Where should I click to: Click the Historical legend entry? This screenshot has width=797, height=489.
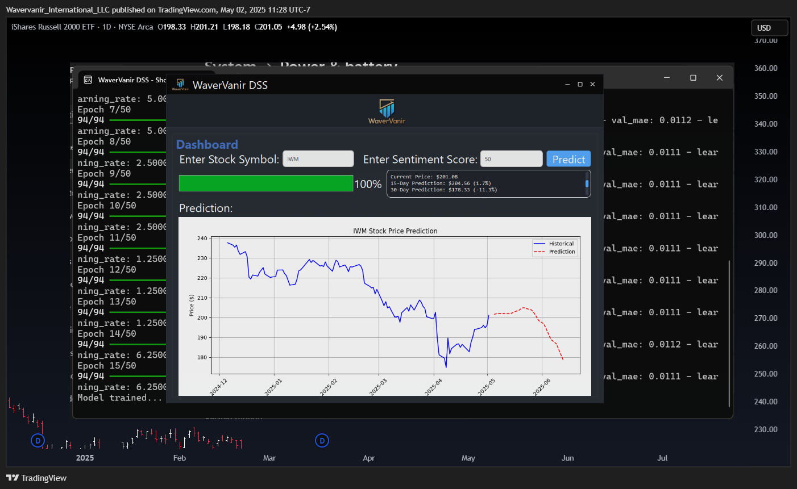pyautogui.click(x=554, y=244)
